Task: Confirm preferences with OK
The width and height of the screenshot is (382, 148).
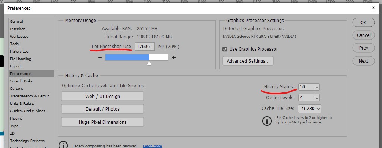Action: pos(363,22)
